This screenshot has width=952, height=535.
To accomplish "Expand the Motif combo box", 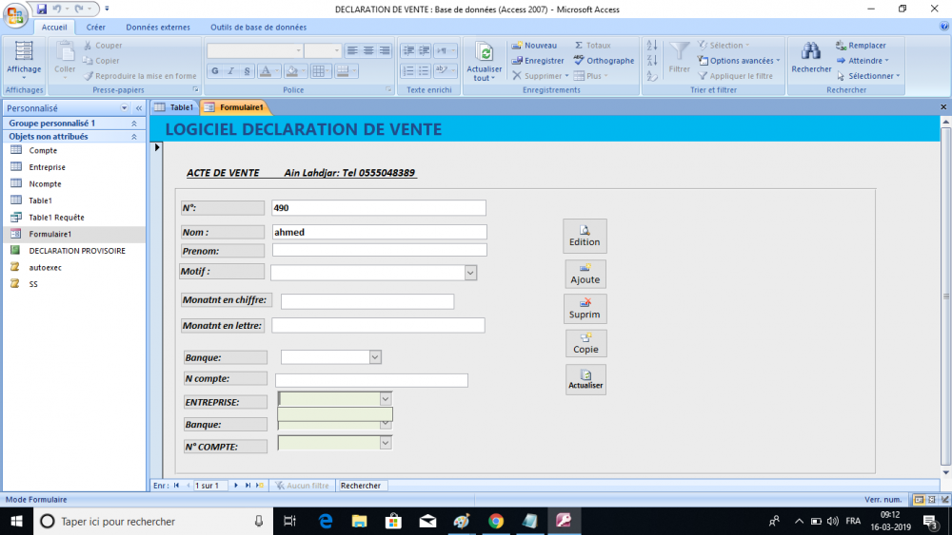I will 470,274.
